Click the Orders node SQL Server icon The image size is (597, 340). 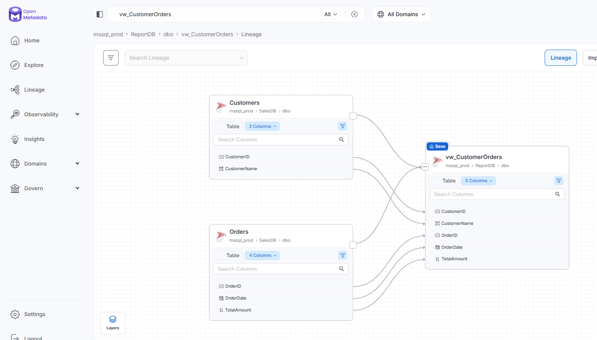(221, 236)
